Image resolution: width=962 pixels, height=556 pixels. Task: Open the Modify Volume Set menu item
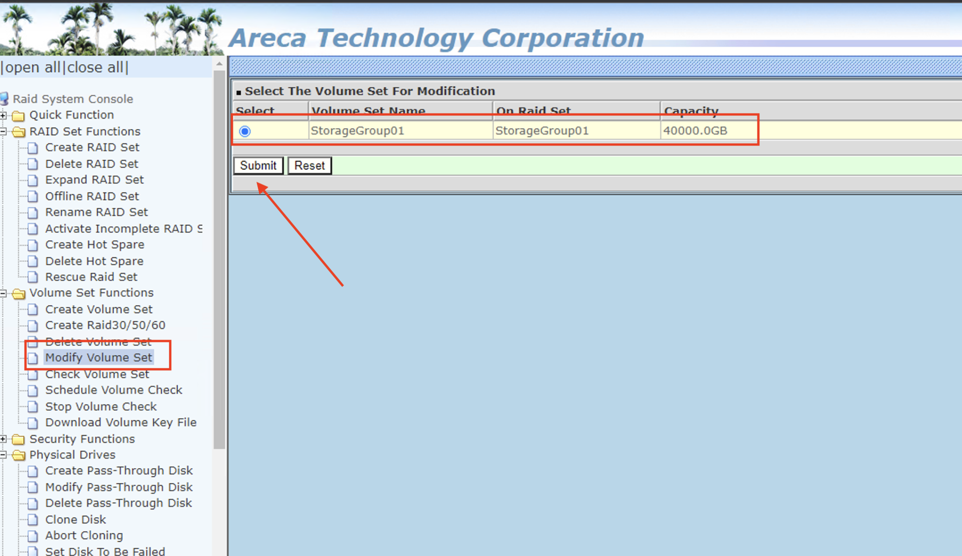pos(99,358)
